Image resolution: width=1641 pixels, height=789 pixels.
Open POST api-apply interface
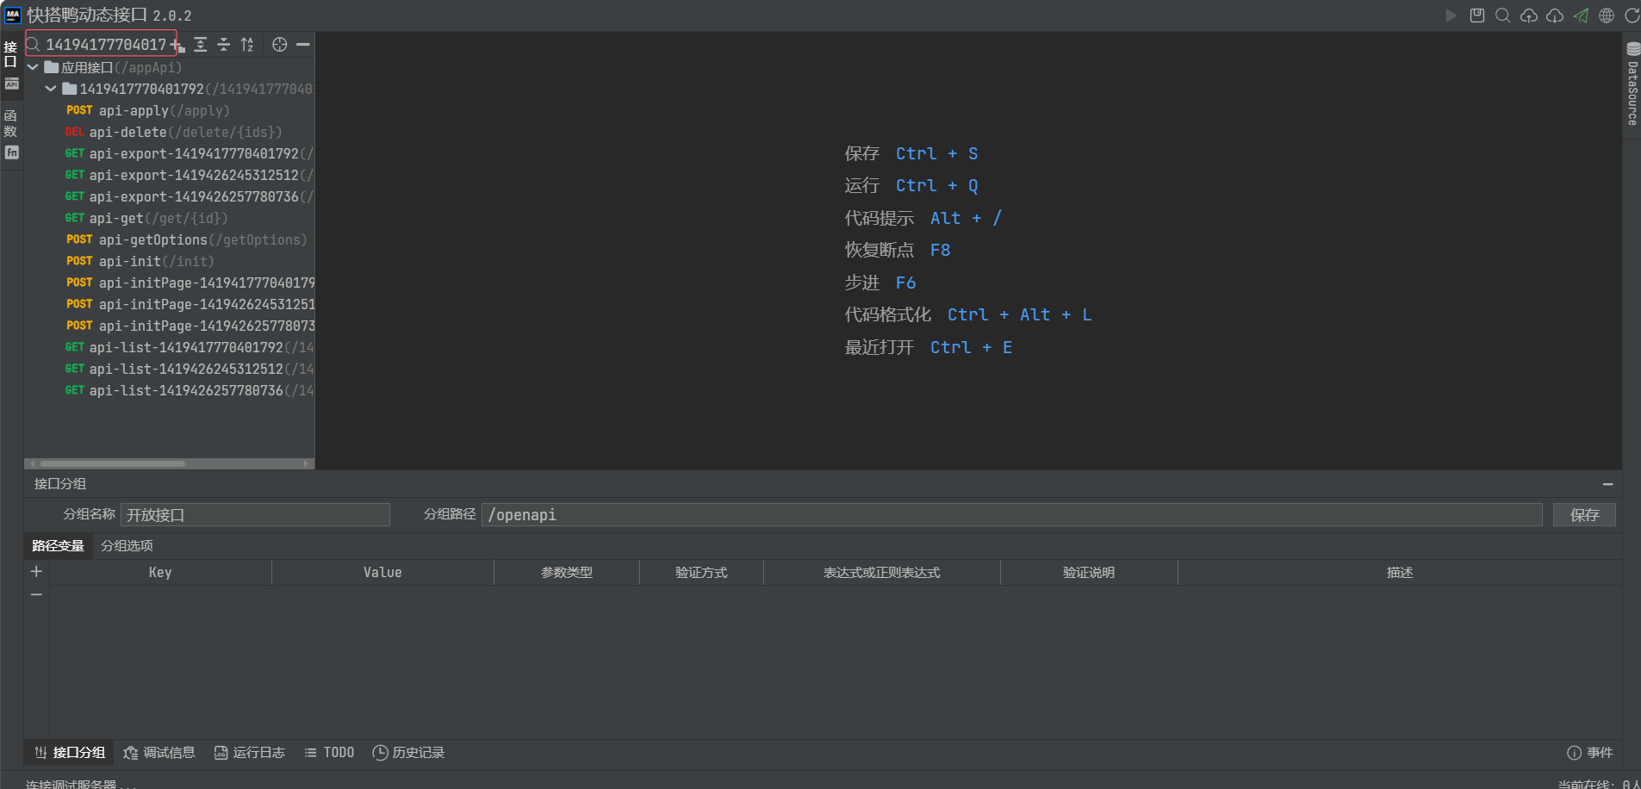[170, 110]
